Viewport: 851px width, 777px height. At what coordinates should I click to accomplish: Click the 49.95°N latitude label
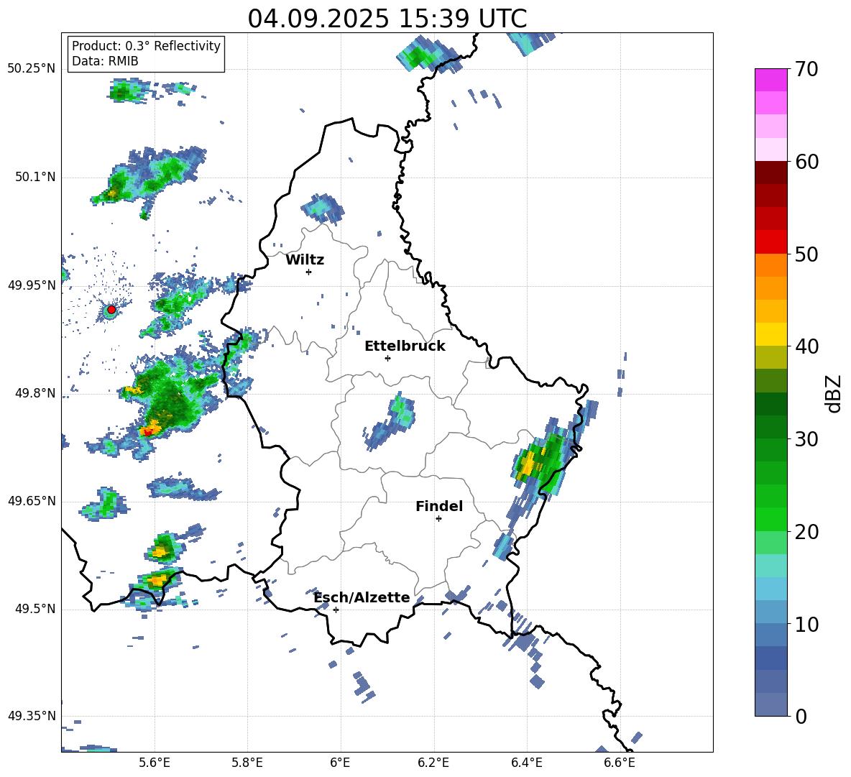pyautogui.click(x=32, y=285)
